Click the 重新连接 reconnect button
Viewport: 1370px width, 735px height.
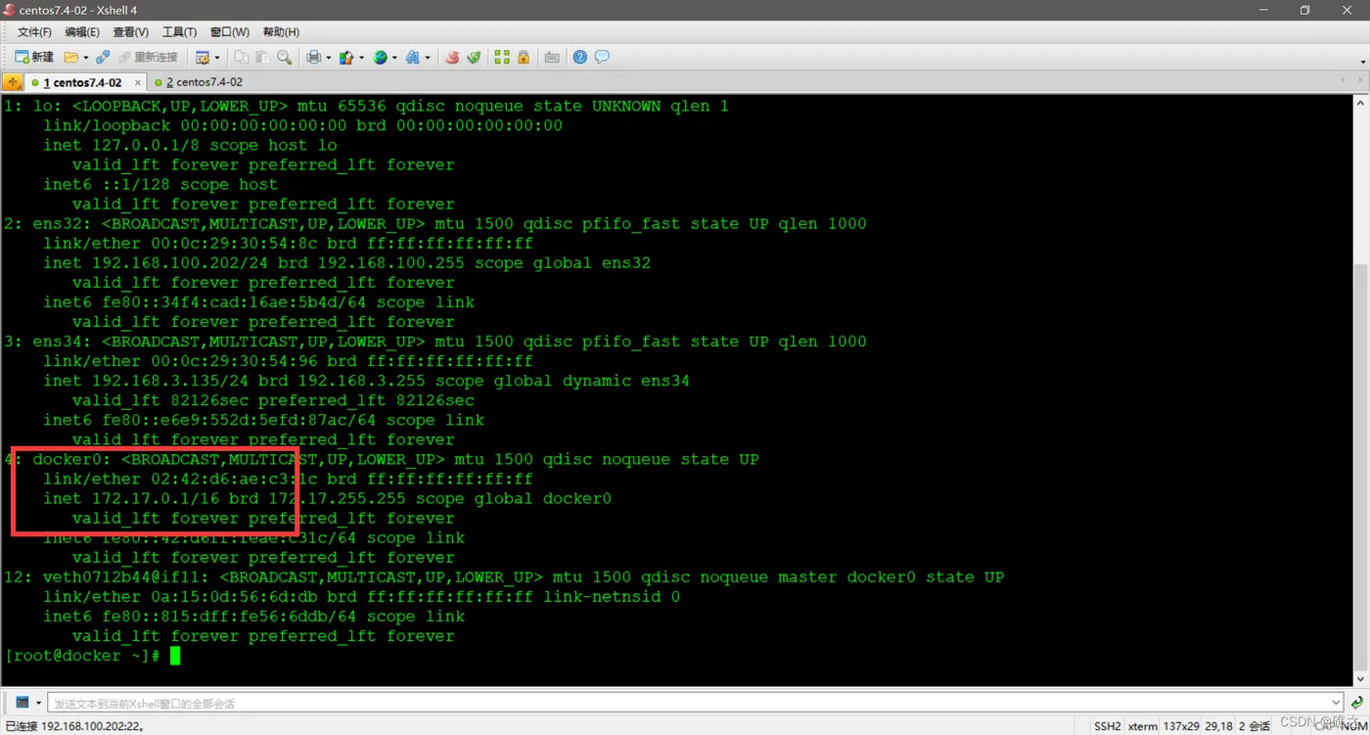pyautogui.click(x=148, y=57)
